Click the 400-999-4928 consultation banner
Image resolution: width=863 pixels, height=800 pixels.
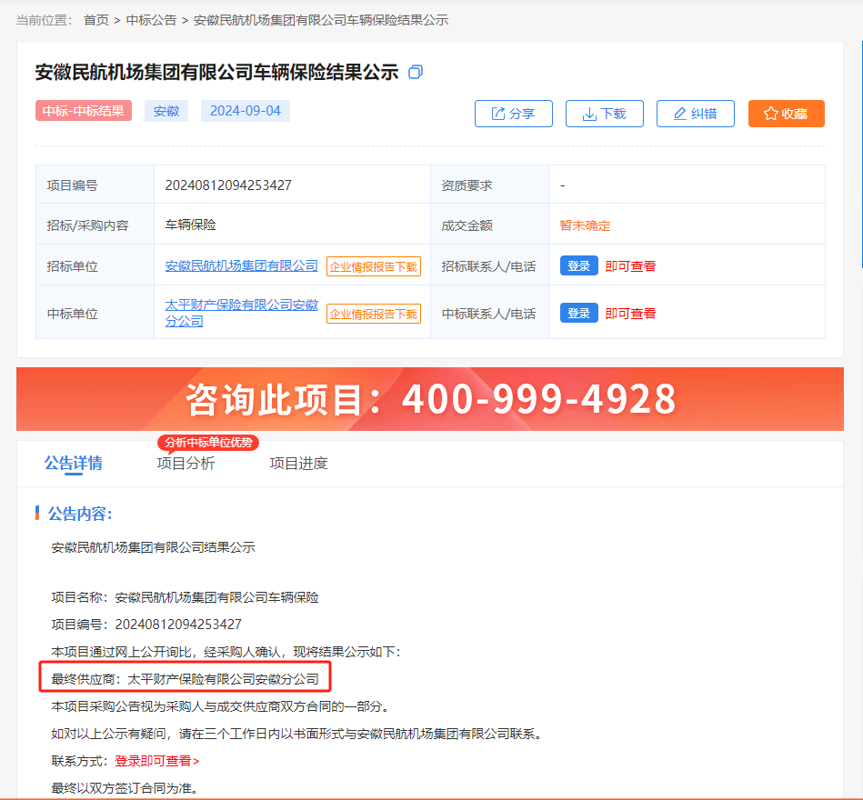(x=430, y=399)
